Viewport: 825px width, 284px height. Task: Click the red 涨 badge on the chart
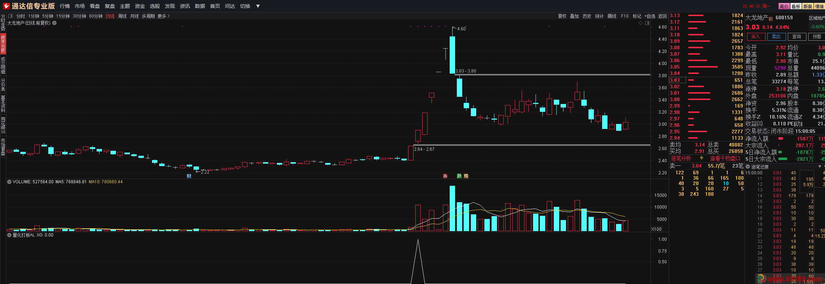(445, 176)
